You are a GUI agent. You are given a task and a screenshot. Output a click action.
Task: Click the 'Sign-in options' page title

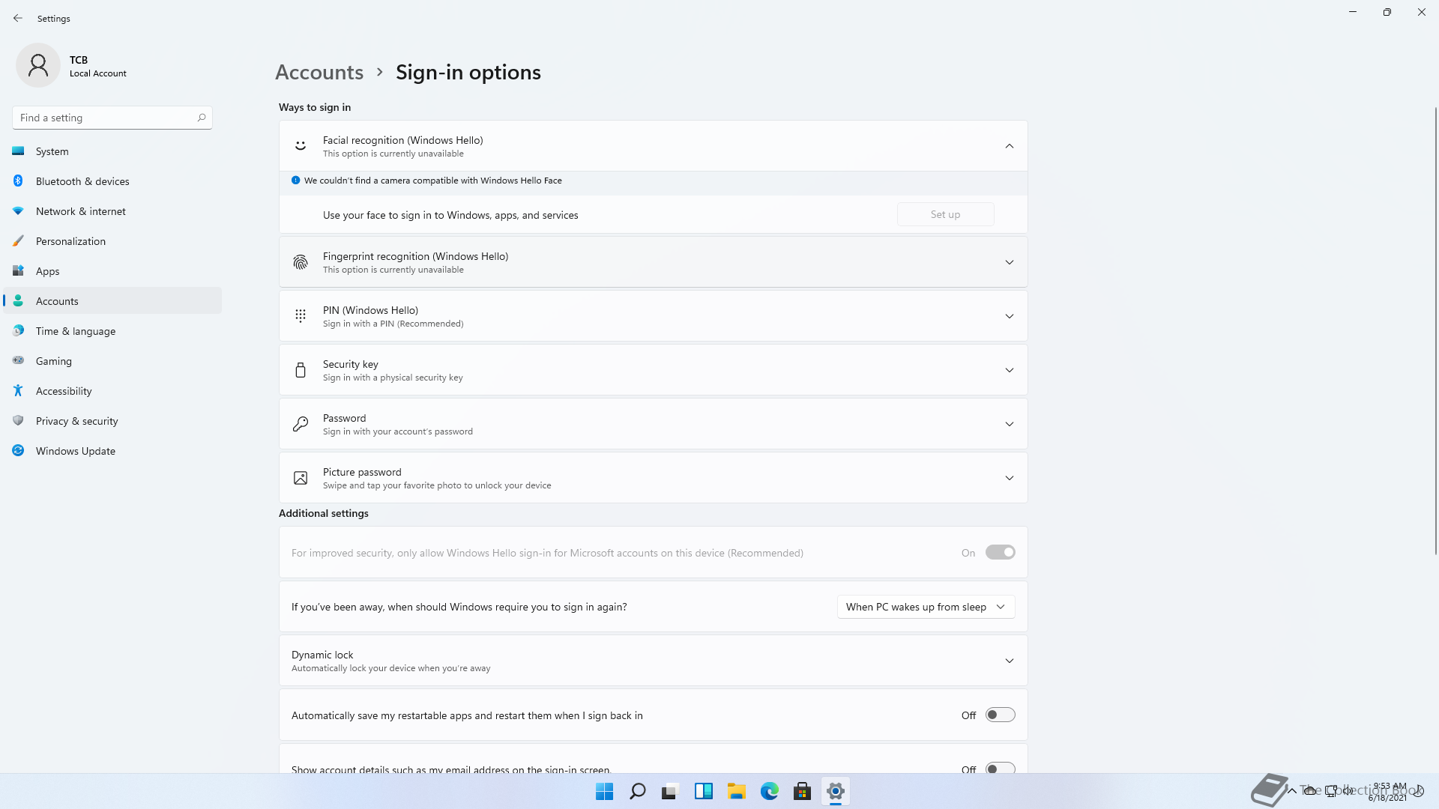[x=468, y=72]
